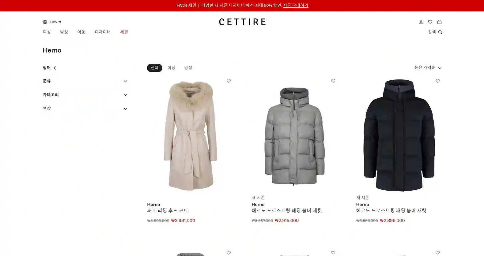
Task: Open the fur trimmed coat product image
Action: (x=190, y=136)
